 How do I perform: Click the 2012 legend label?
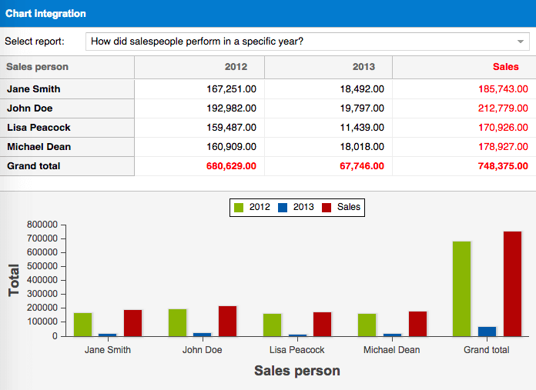click(260, 207)
